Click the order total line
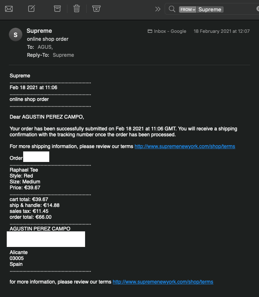This screenshot has width=259, height=297. (x=30, y=217)
